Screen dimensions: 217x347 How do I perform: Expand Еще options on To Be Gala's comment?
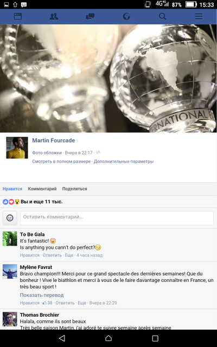pyautogui.click(x=69, y=255)
